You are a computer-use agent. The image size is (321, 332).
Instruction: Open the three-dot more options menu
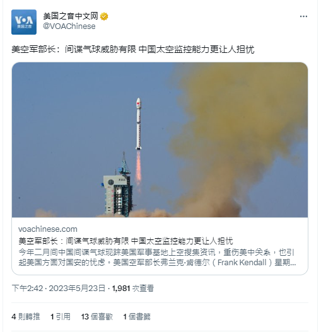coord(303,16)
